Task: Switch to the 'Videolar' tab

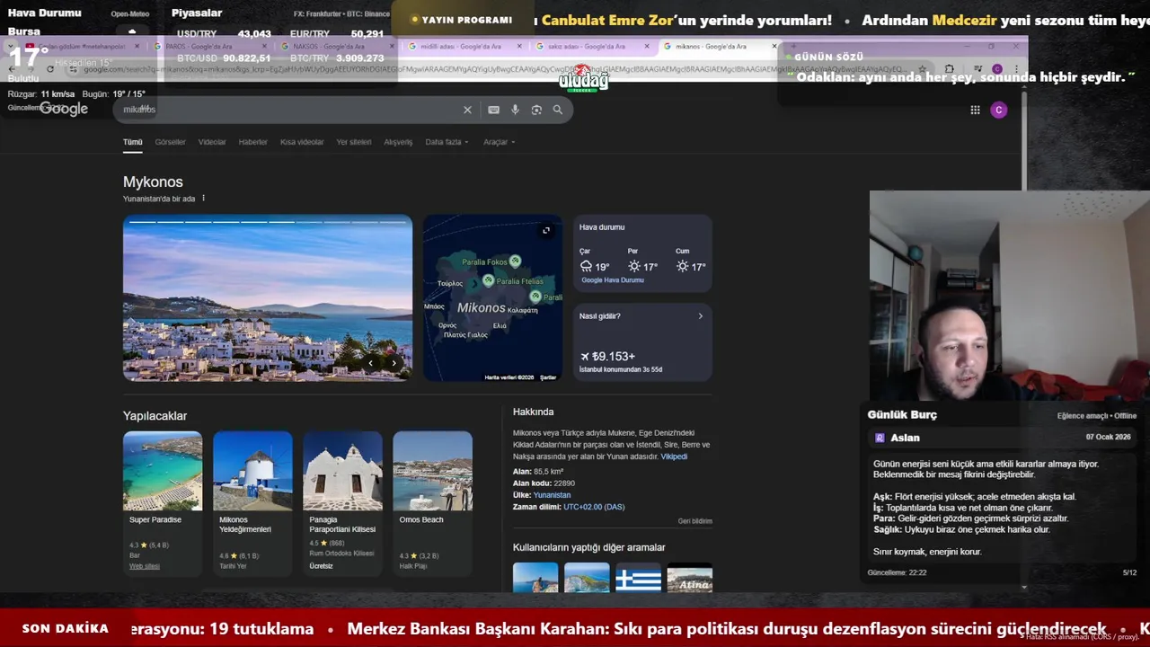Action: 212,142
